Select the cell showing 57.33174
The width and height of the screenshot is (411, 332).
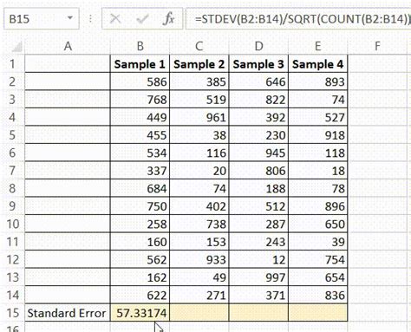tap(140, 313)
